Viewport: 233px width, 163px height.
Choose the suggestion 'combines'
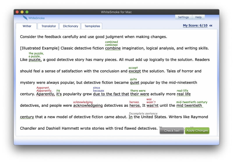(x=111, y=45)
